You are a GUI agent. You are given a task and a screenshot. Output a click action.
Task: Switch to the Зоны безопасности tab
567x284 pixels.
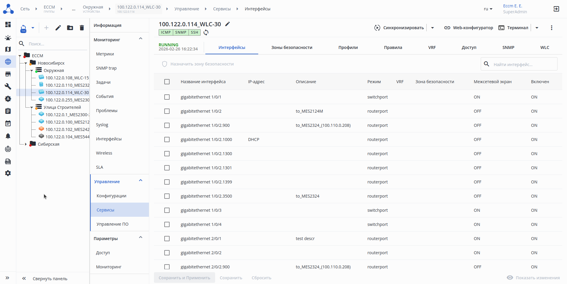pyautogui.click(x=292, y=47)
